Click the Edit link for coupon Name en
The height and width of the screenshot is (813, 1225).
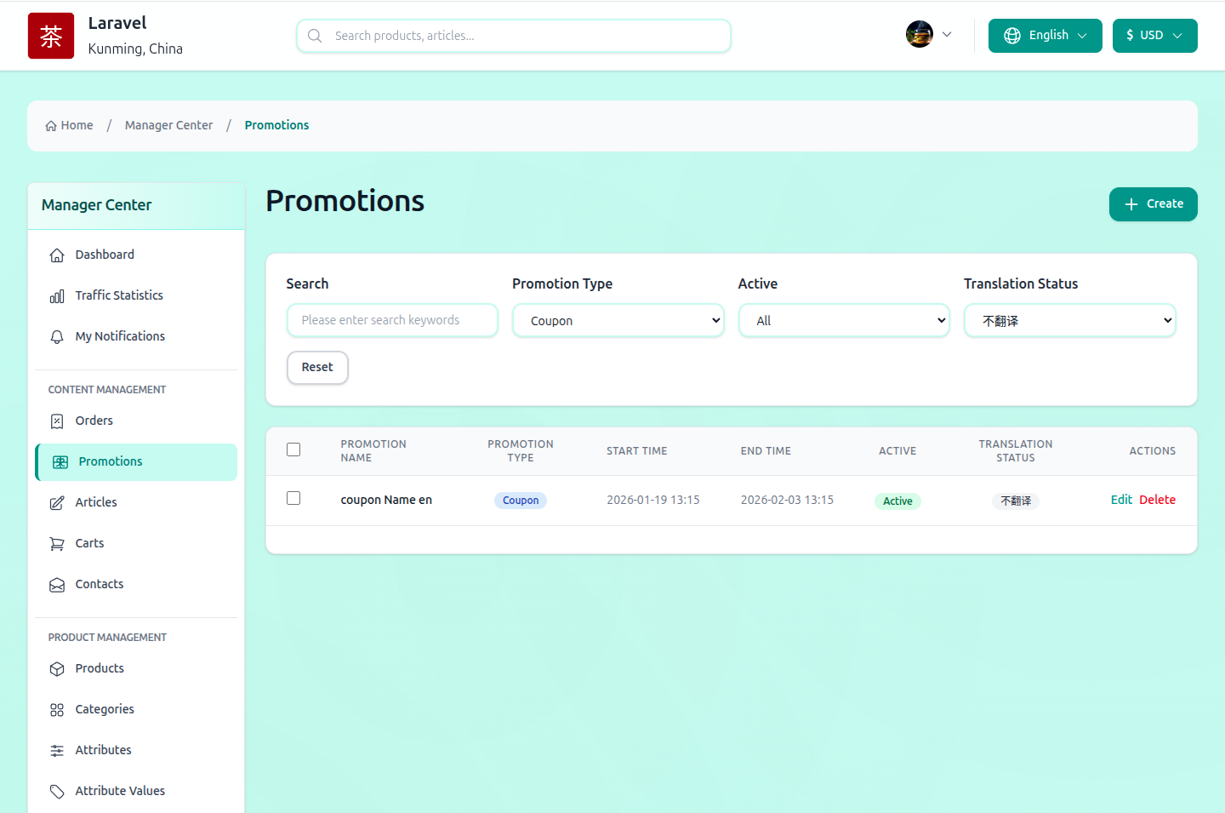tap(1121, 500)
